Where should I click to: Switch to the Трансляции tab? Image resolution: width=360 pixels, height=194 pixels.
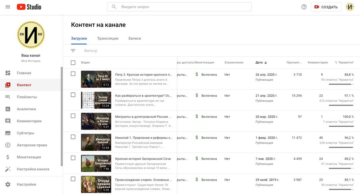click(x=108, y=38)
